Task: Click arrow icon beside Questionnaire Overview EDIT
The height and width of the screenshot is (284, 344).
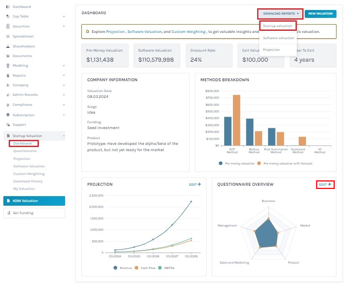Action: (x=329, y=184)
